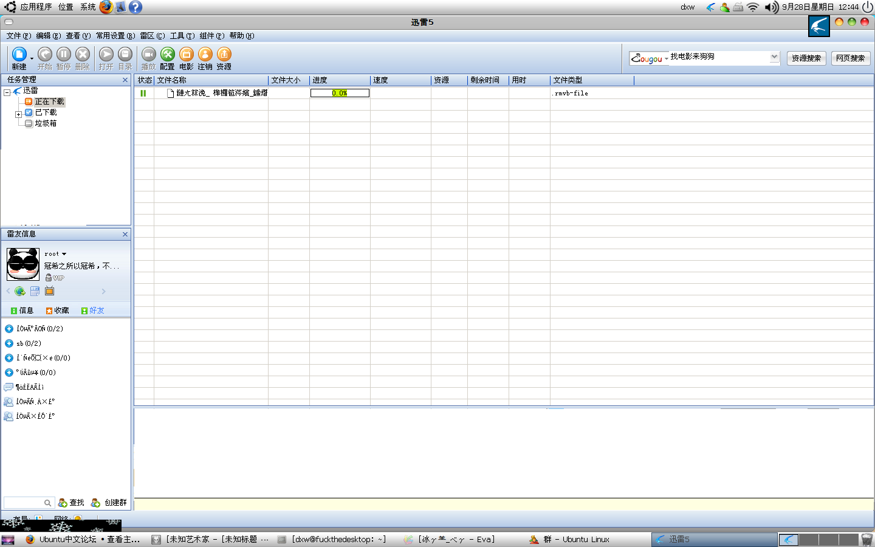Click the Gougou search text field

click(x=719, y=58)
